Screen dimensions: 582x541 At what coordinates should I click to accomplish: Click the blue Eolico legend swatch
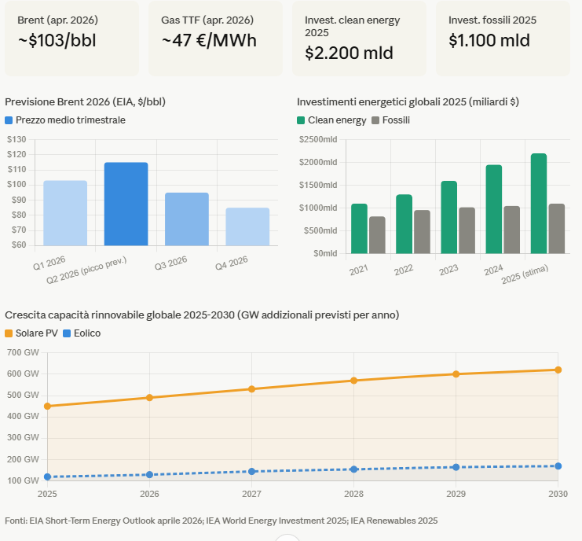[x=67, y=333]
